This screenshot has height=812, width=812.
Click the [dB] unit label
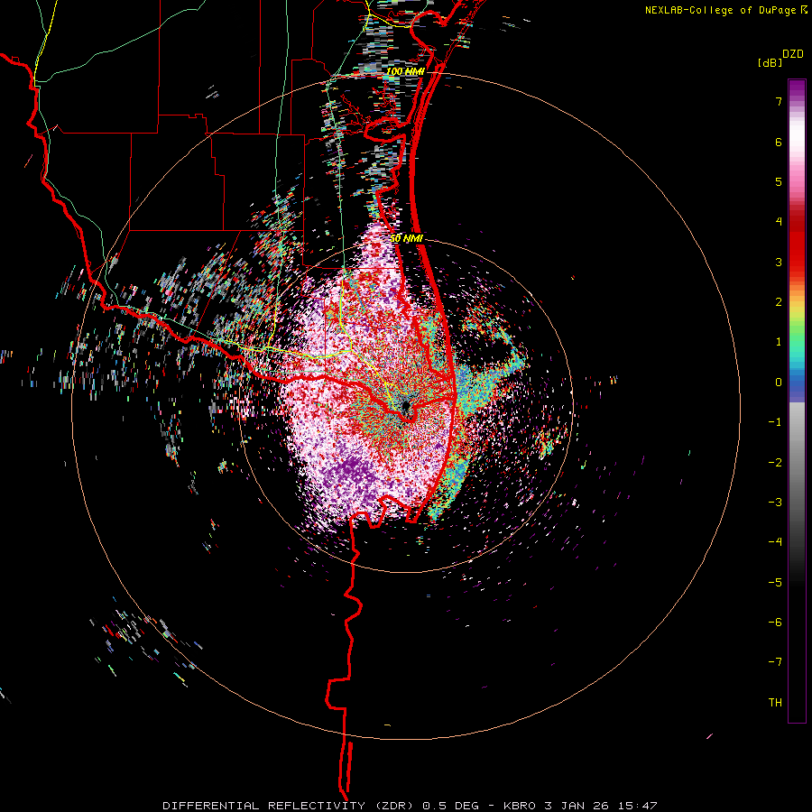(770, 62)
